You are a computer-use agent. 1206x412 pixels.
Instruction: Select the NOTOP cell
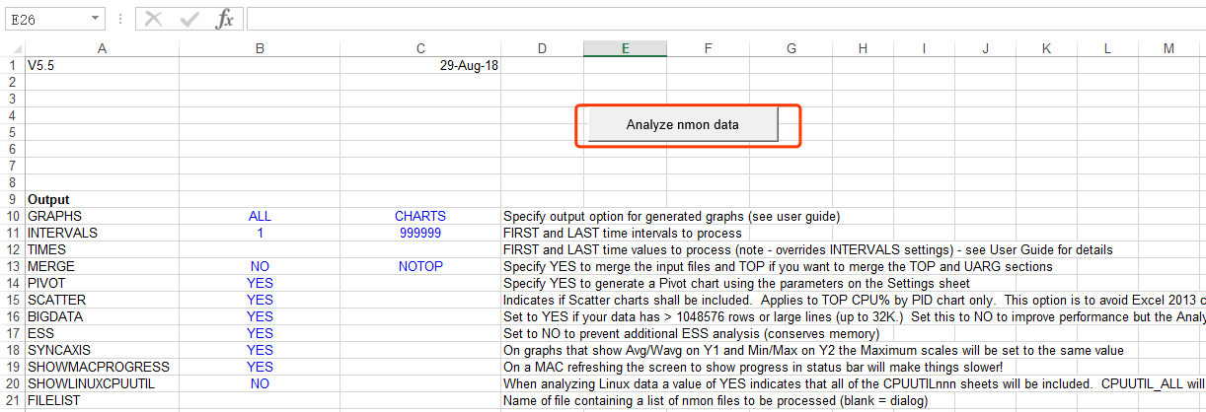tap(420, 266)
